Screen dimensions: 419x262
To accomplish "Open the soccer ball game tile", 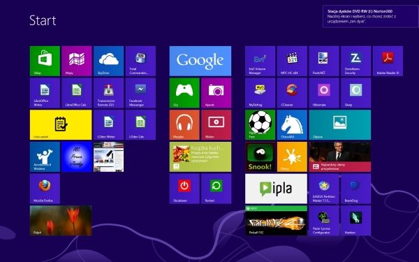I will click(260, 125).
